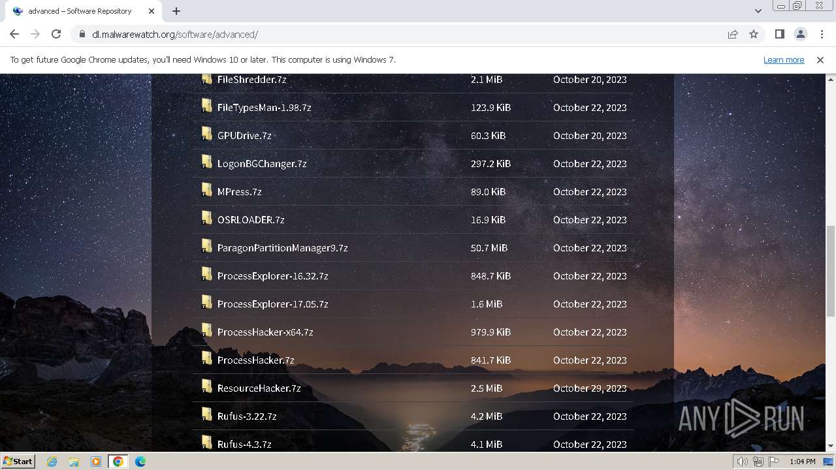Select the advanced – Software Repository tab
The height and width of the screenshot is (470, 836).
[83, 11]
